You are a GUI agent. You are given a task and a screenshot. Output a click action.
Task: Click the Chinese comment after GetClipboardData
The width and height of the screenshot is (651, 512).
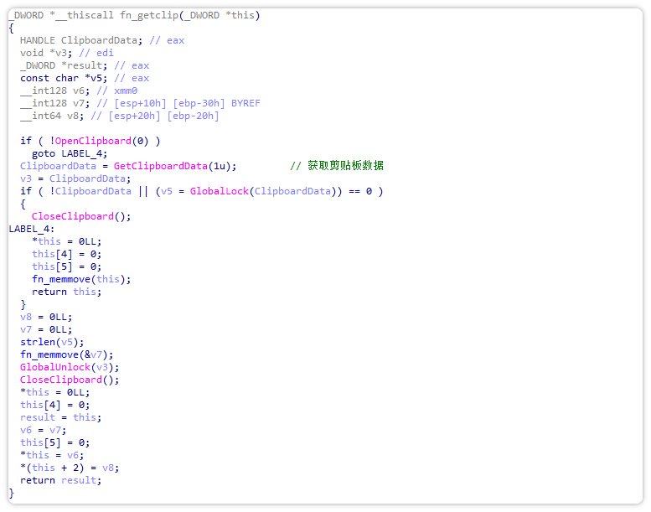[x=337, y=166]
